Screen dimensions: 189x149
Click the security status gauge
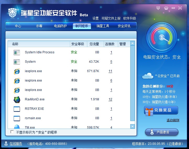(x=162, y=37)
